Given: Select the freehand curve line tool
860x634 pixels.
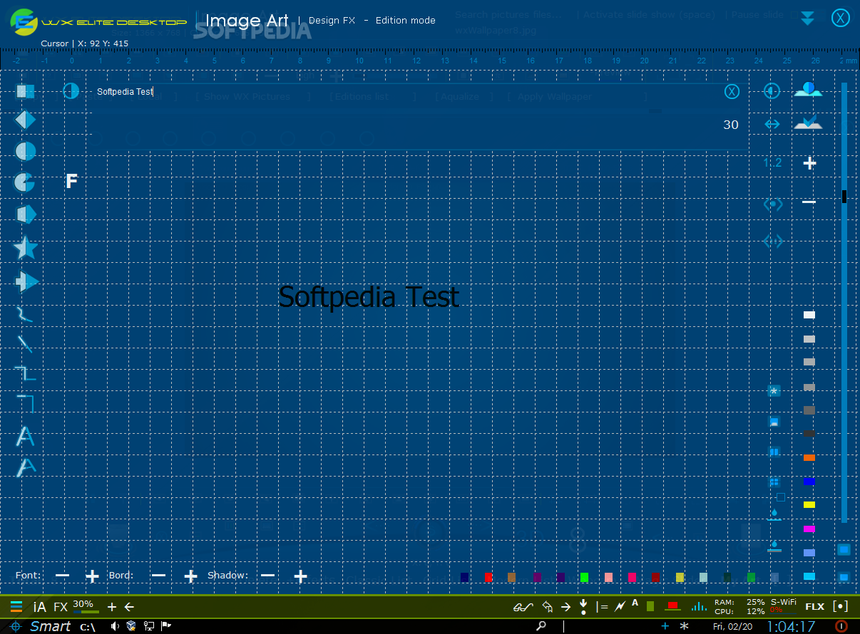Looking at the screenshot, I should click(x=24, y=313).
